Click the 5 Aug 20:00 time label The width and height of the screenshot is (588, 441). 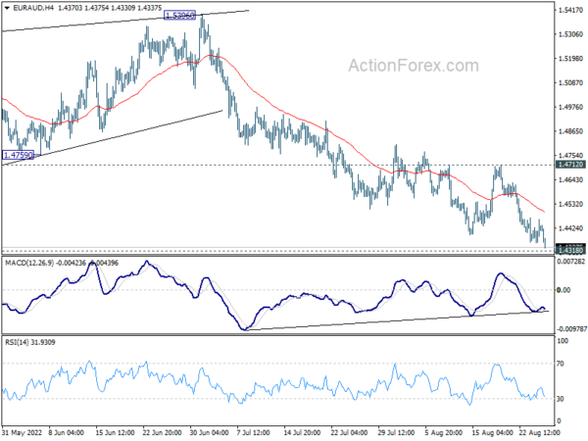(443, 432)
